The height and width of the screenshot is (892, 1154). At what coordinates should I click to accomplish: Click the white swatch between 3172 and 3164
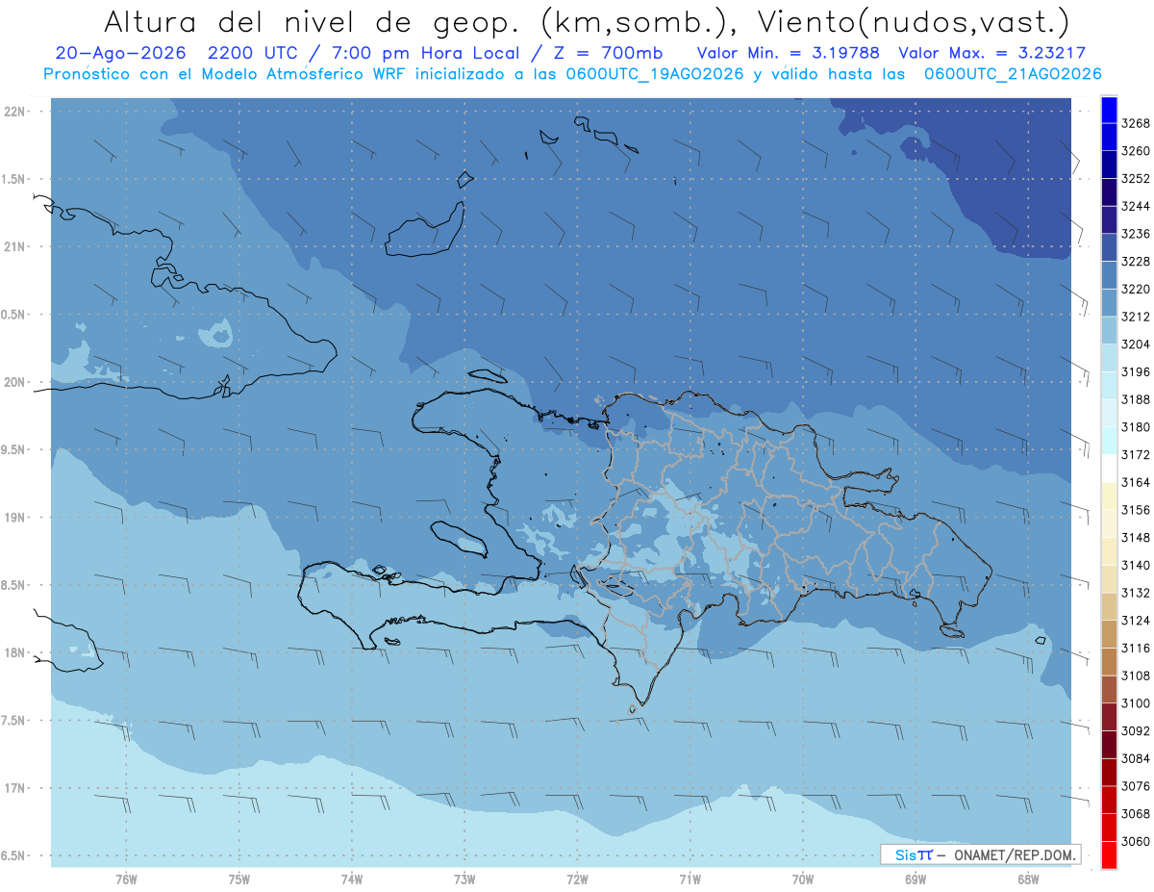click(x=1109, y=468)
